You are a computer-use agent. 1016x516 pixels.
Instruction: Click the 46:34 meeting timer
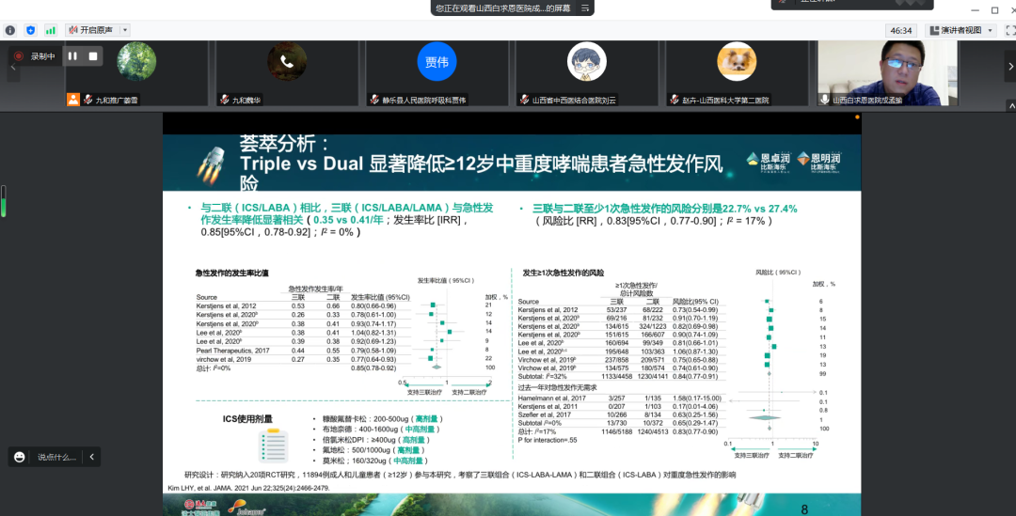click(902, 30)
